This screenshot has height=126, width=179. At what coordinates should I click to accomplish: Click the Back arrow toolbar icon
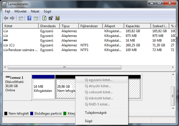tap(6, 18)
